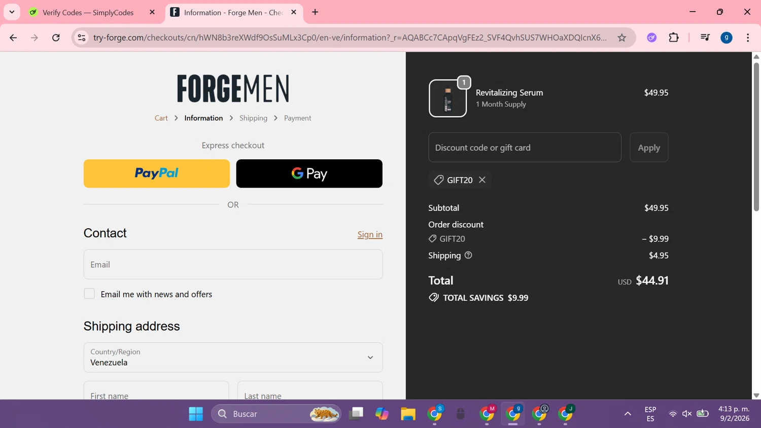Click the Total amount $44.91
The height and width of the screenshot is (428, 761).
(652, 280)
